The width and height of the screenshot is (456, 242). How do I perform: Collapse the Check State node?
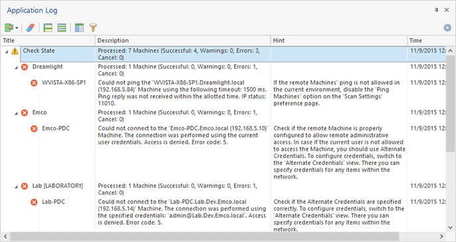7,52
